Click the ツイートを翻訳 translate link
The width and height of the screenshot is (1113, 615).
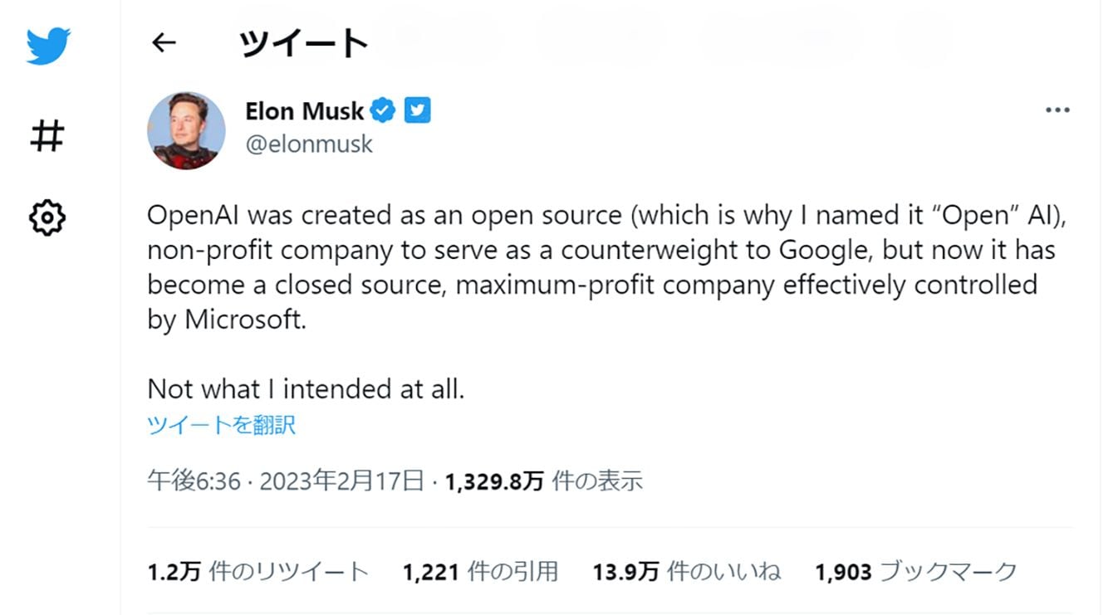(221, 425)
